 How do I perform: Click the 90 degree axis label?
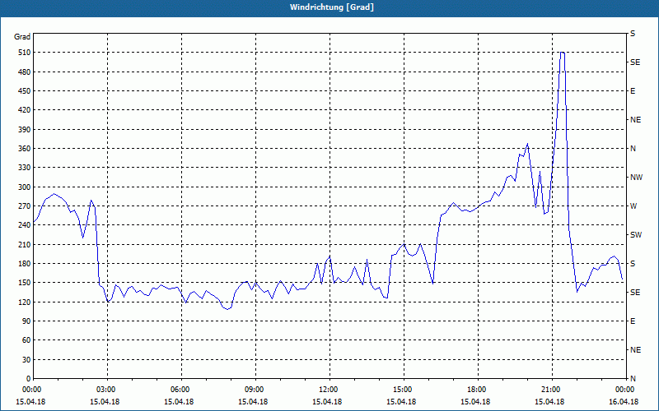click(26, 321)
